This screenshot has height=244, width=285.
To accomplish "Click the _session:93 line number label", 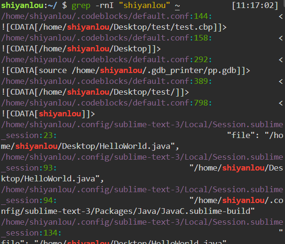I will [x=29, y=168].
